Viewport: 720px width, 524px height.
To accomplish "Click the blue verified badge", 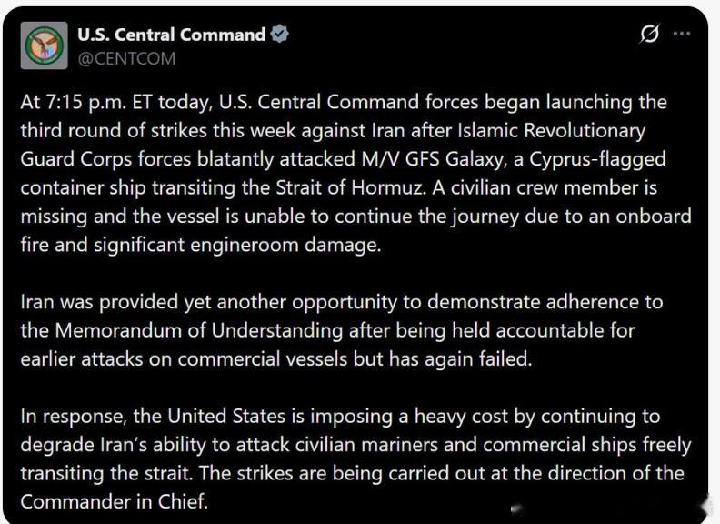I will 279,35.
